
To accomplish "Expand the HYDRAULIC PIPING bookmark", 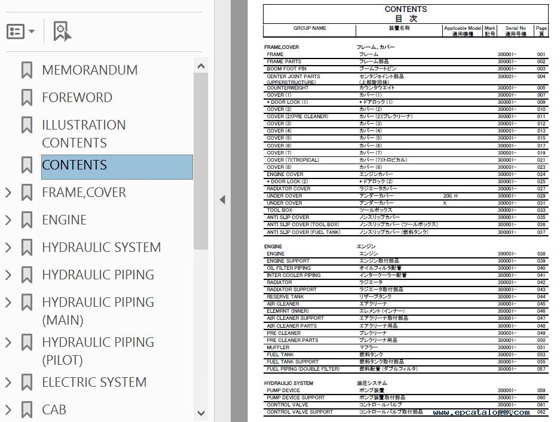I will click(x=8, y=275).
